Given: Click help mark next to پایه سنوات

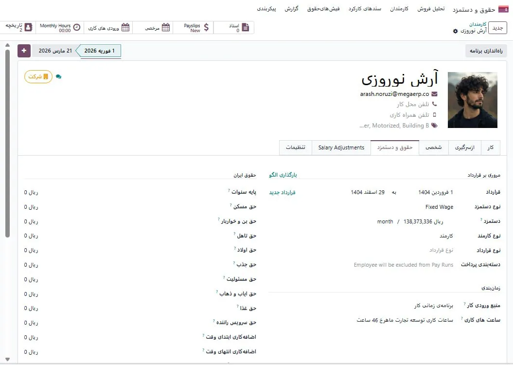Looking at the screenshot, I should [229, 190].
